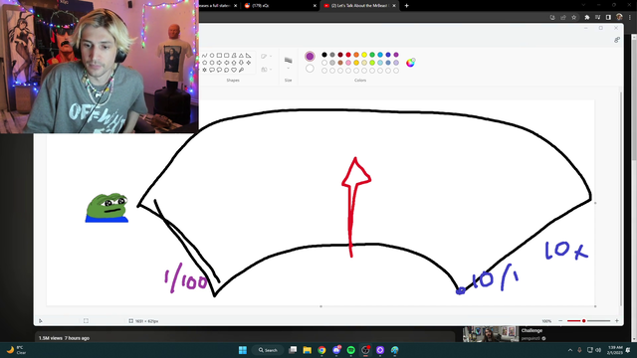Pick the down arrow shape in Paint

tap(241, 63)
